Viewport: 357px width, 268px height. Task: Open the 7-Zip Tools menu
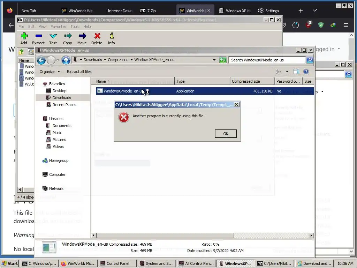pyautogui.click(x=75, y=27)
